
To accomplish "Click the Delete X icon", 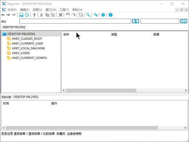I will pyautogui.click(x=60, y=15).
